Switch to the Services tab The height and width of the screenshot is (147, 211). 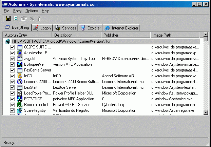click(x=65, y=28)
